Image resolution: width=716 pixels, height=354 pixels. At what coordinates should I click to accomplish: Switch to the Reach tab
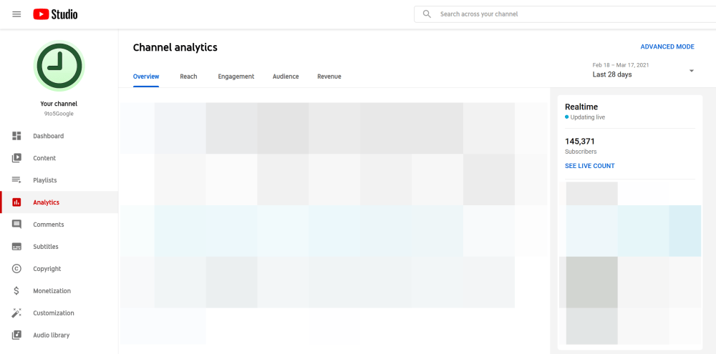point(188,77)
